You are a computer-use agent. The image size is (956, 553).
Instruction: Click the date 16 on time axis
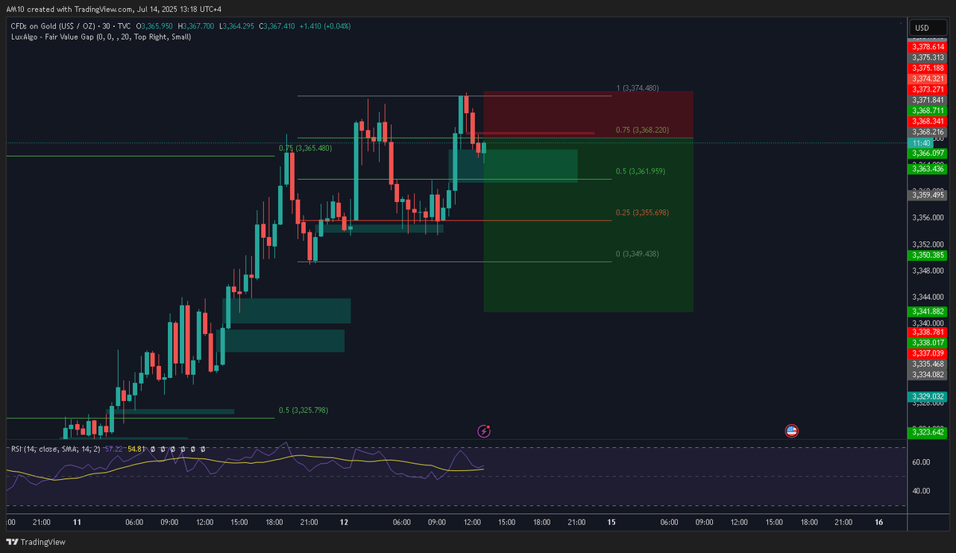click(879, 523)
